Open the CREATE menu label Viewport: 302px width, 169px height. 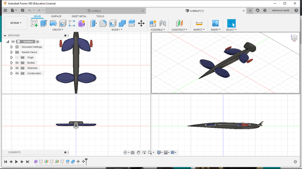tap(57, 29)
